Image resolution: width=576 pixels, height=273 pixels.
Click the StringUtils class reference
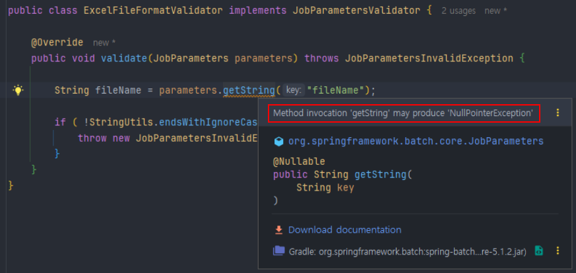click(121, 122)
